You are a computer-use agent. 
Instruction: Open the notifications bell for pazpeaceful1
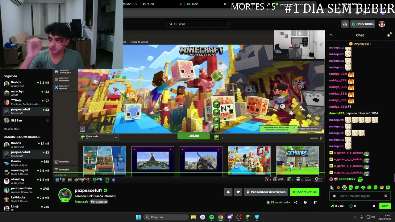pyautogui.click(x=228, y=192)
